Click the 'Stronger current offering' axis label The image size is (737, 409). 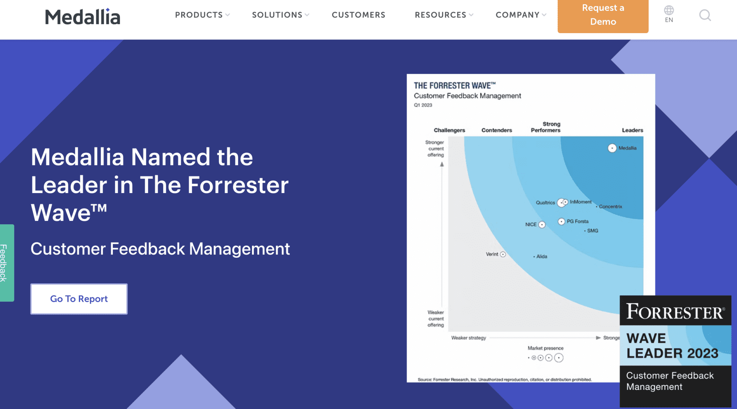[435, 149]
